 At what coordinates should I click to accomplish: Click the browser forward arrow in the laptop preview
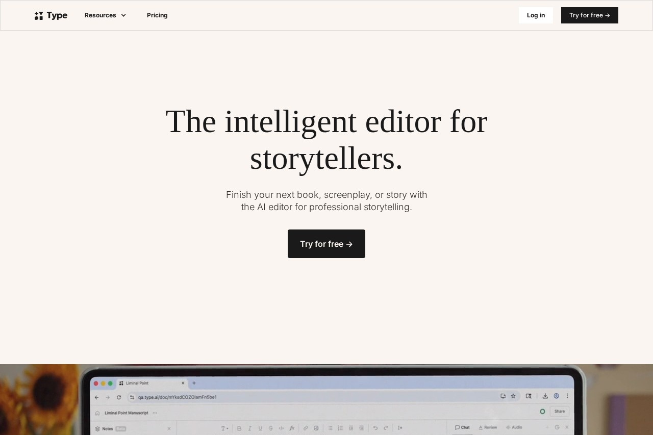108,397
